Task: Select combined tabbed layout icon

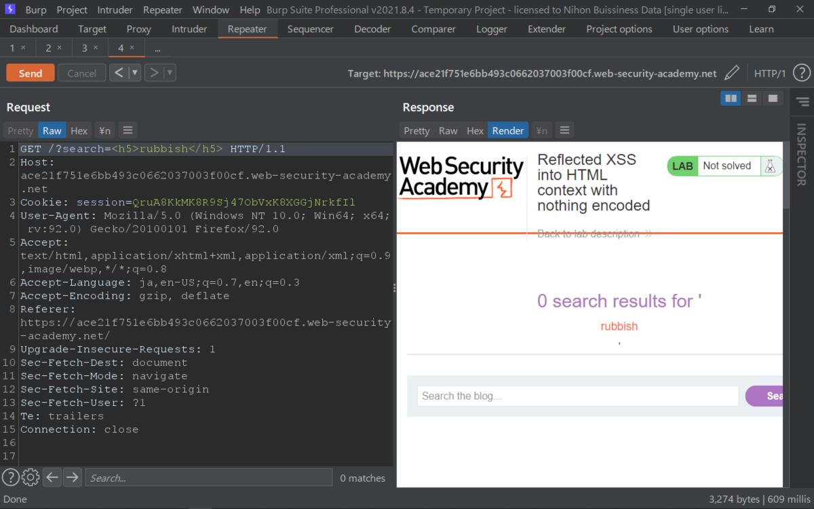Action: 773,98
